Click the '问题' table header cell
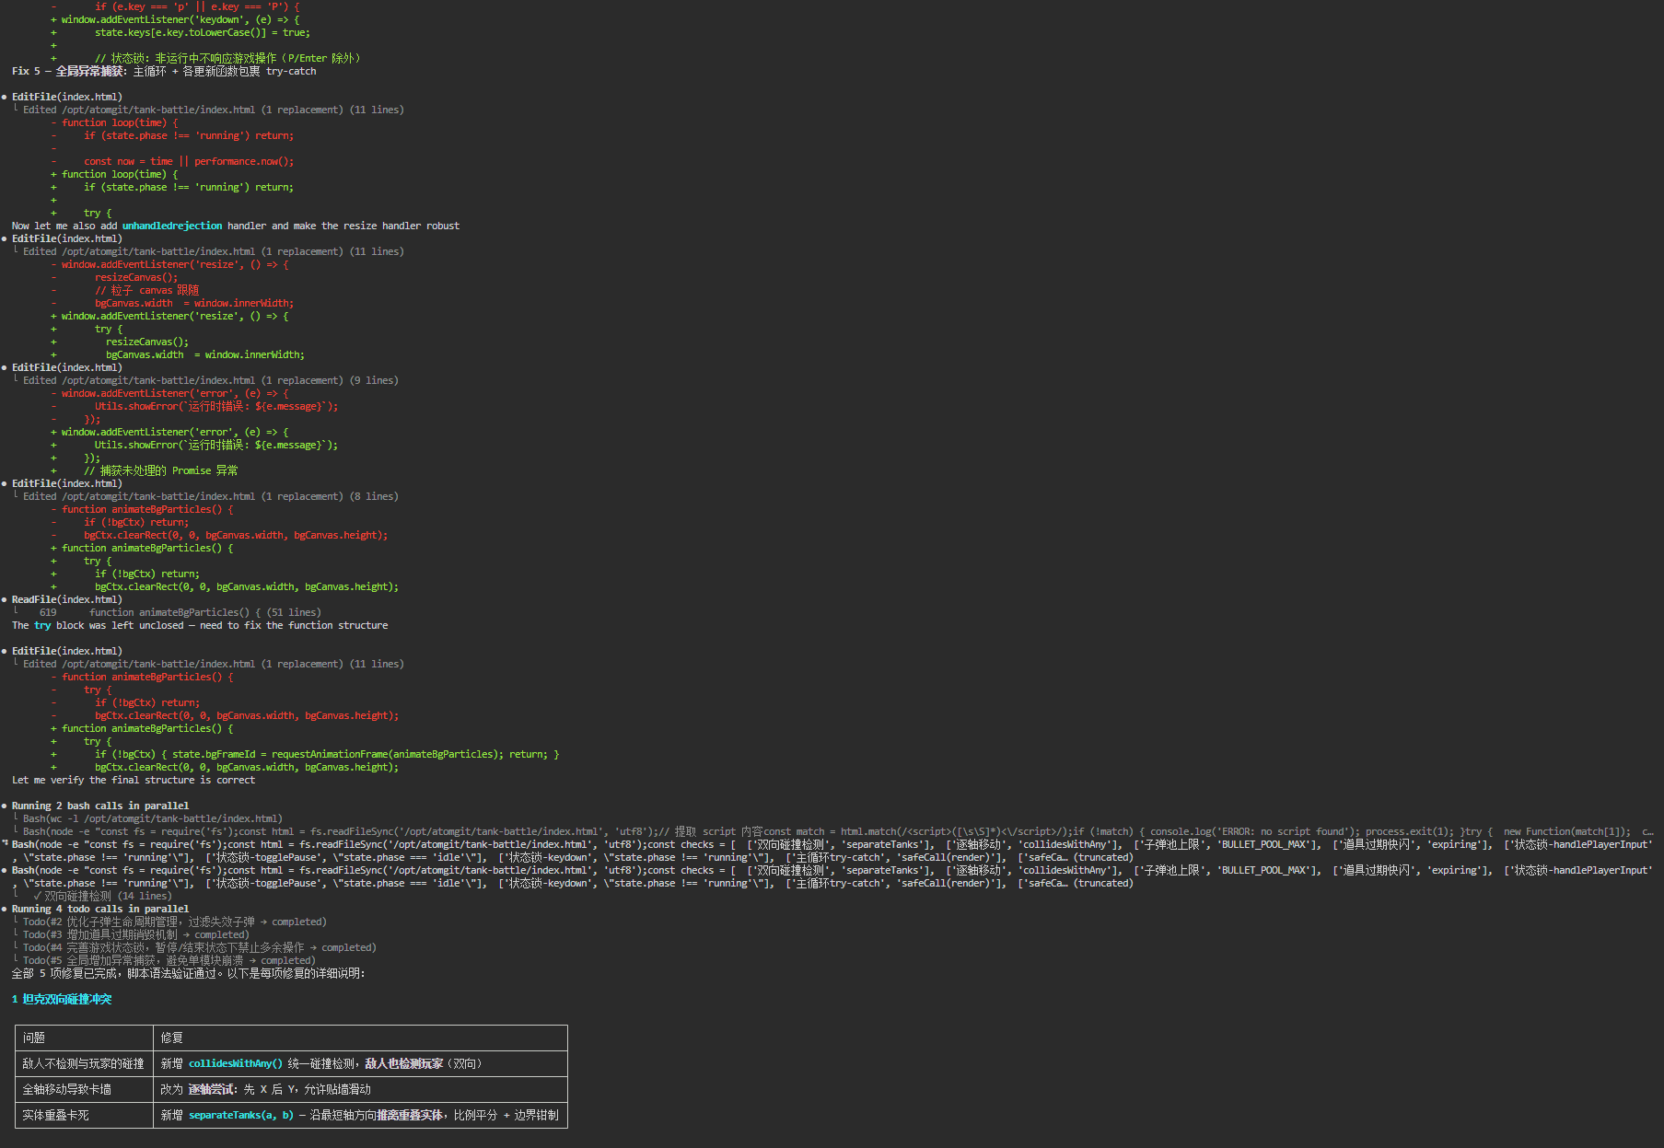Screen dimensions: 1664x1148 click(84, 1038)
